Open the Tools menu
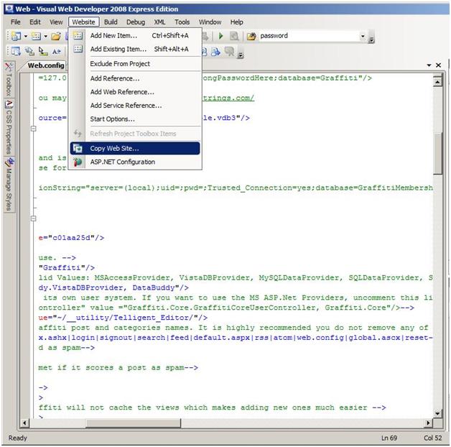451x447 pixels. [182, 22]
